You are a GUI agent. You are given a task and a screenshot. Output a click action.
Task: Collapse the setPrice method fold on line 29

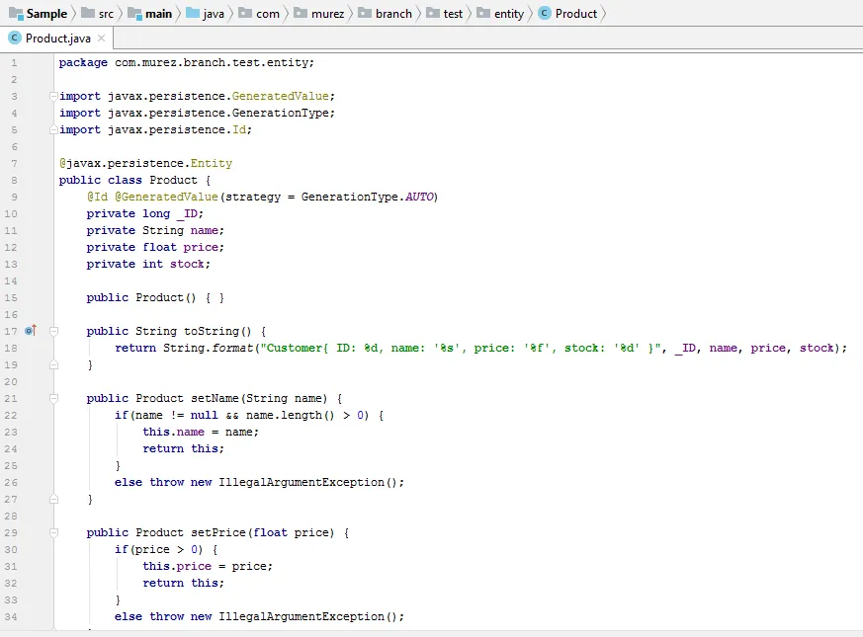pyautogui.click(x=54, y=532)
